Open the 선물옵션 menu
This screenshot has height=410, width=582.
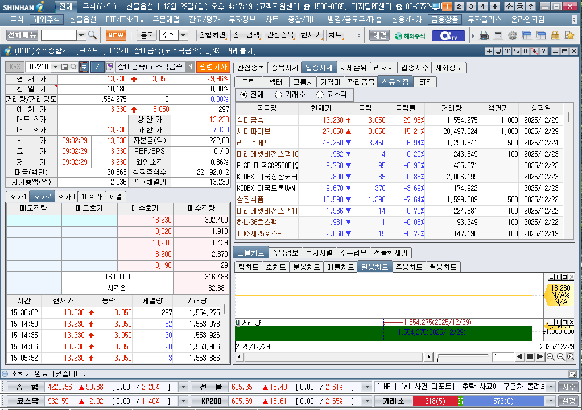click(82, 19)
